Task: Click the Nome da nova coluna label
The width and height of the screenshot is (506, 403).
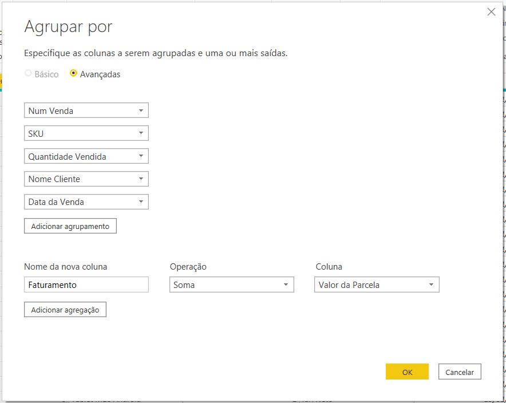Action: [x=65, y=267]
